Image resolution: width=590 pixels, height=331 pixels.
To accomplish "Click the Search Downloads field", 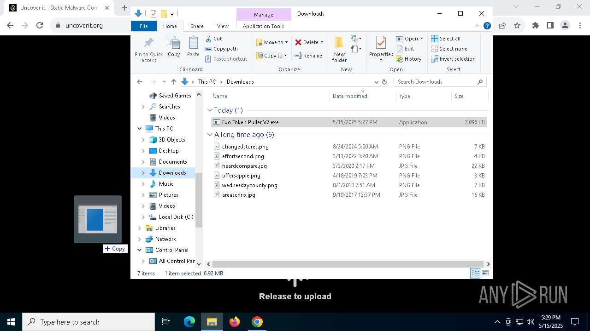I will click(x=440, y=82).
